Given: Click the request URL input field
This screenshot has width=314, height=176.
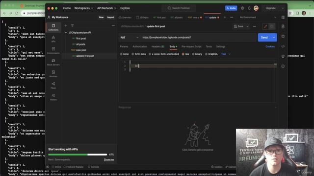Looking at the screenshot, I should point(198,38).
